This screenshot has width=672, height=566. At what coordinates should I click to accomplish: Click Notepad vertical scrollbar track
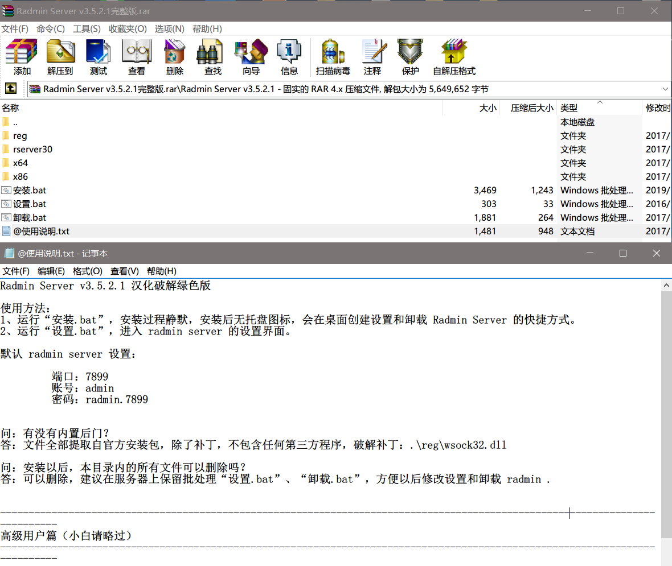(x=666, y=551)
